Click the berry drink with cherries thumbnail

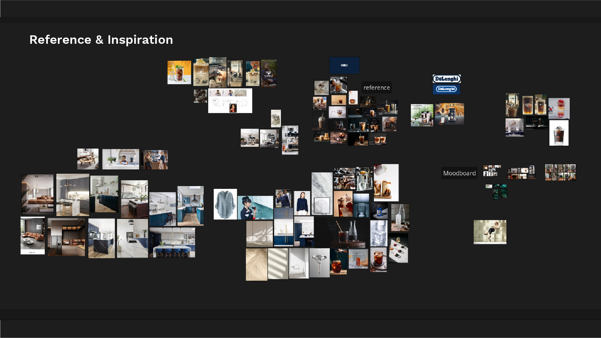(559, 108)
